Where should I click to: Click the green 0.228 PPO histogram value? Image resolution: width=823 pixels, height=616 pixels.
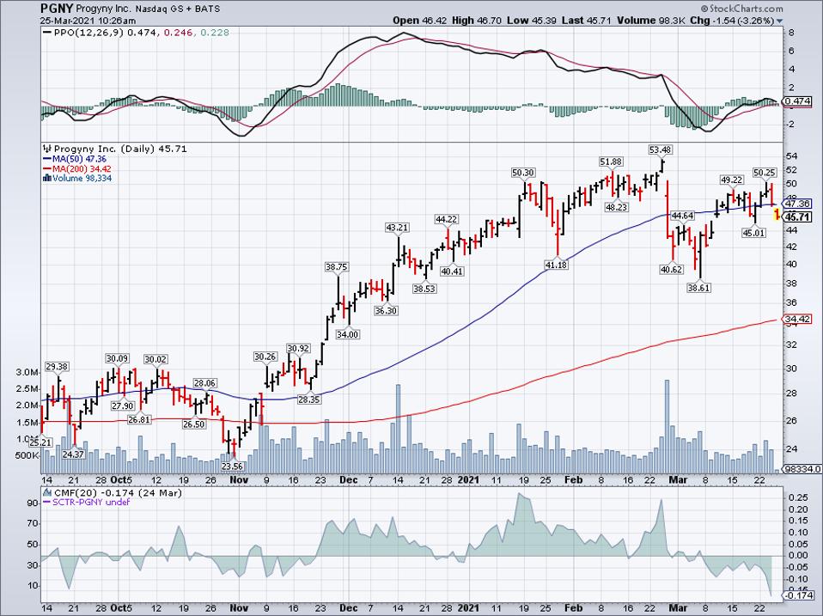[214, 33]
